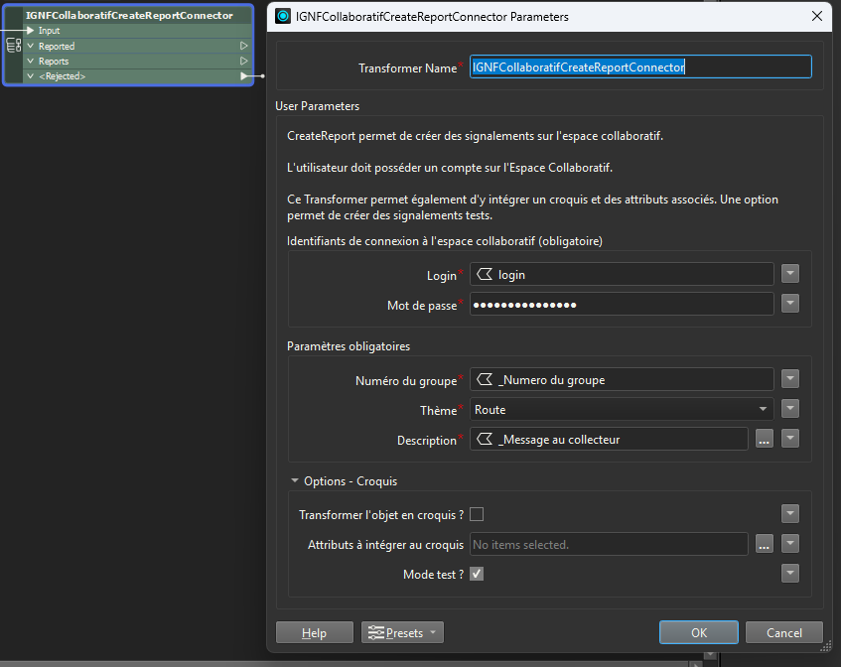Open Thème parameter options arrow

790,409
